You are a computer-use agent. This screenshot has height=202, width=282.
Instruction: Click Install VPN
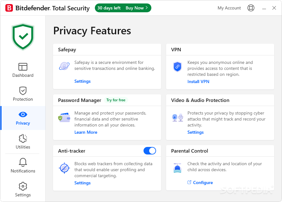tap(198, 81)
